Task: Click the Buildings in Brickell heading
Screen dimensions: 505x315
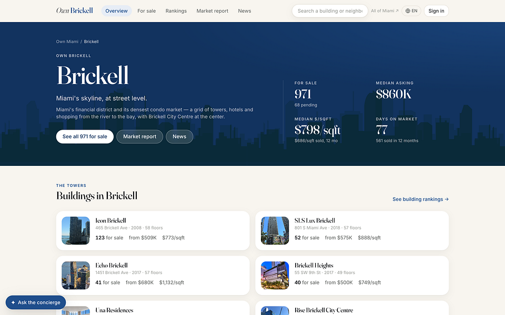Action: point(97,196)
